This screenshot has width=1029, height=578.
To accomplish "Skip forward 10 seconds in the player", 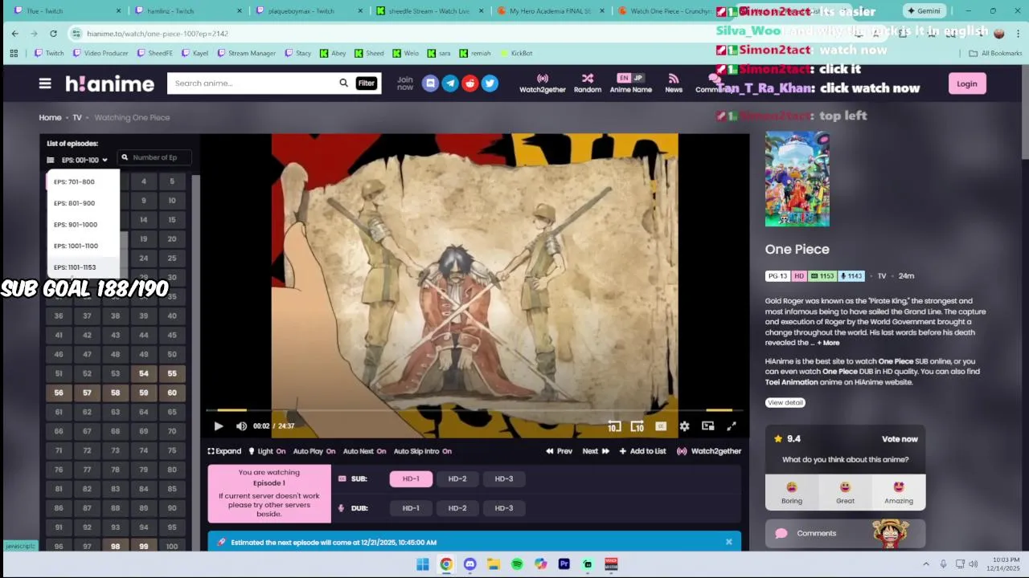I will (x=637, y=426).
